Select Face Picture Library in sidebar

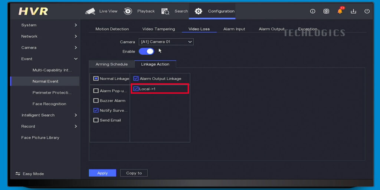(x=40, y=138)
